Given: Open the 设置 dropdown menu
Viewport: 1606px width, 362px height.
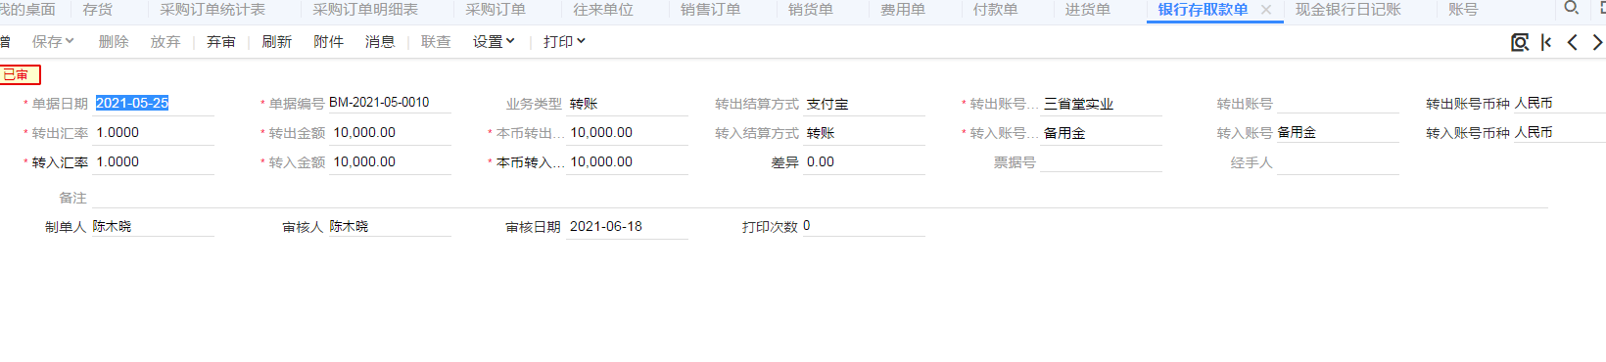Looking at the screenshot, I should (x=494, y=42).
